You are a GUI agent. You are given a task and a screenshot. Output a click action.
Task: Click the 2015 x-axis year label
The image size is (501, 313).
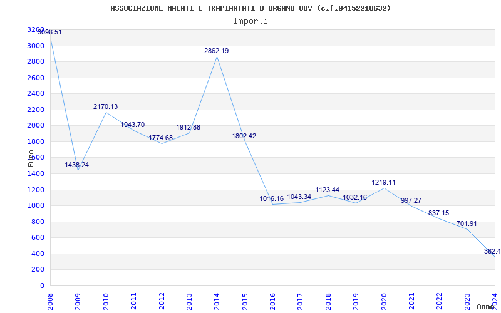(x=245, y=301)
